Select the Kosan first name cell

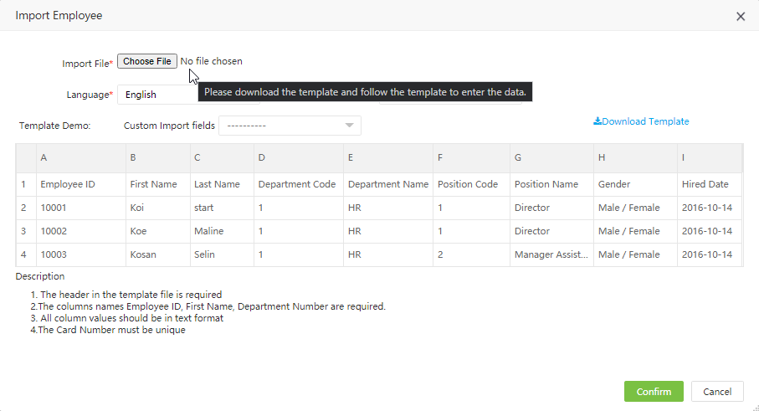pyautogui.click(x=156, y=254)
